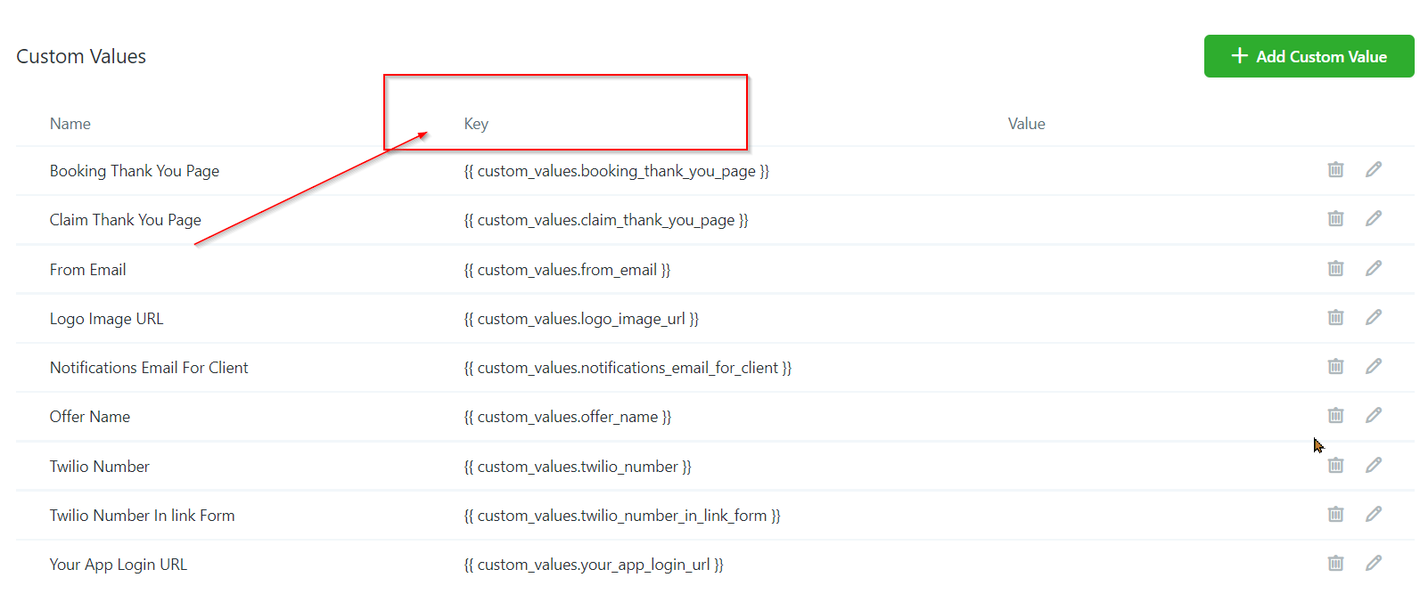Open editor for From Email row
This screenshot has width=1420, height=602.
pos(1374,268)
